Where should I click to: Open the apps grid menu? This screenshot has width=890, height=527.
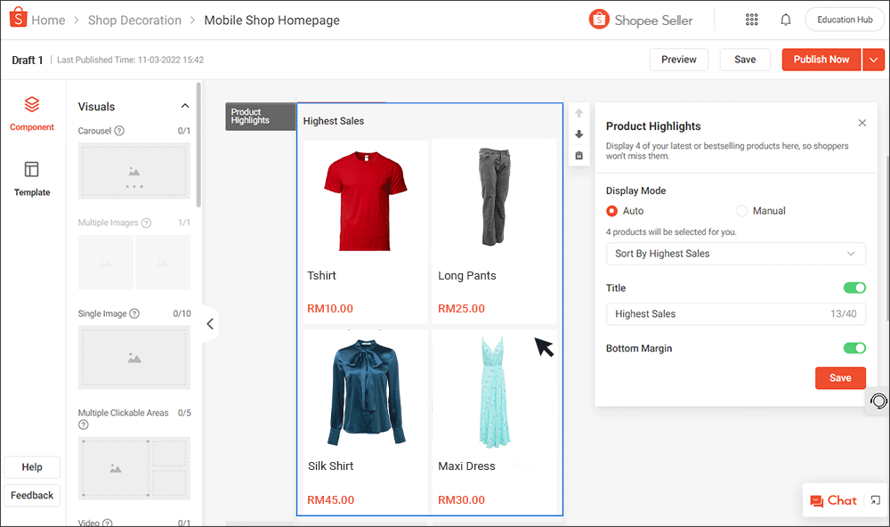[x=752, y=19]
